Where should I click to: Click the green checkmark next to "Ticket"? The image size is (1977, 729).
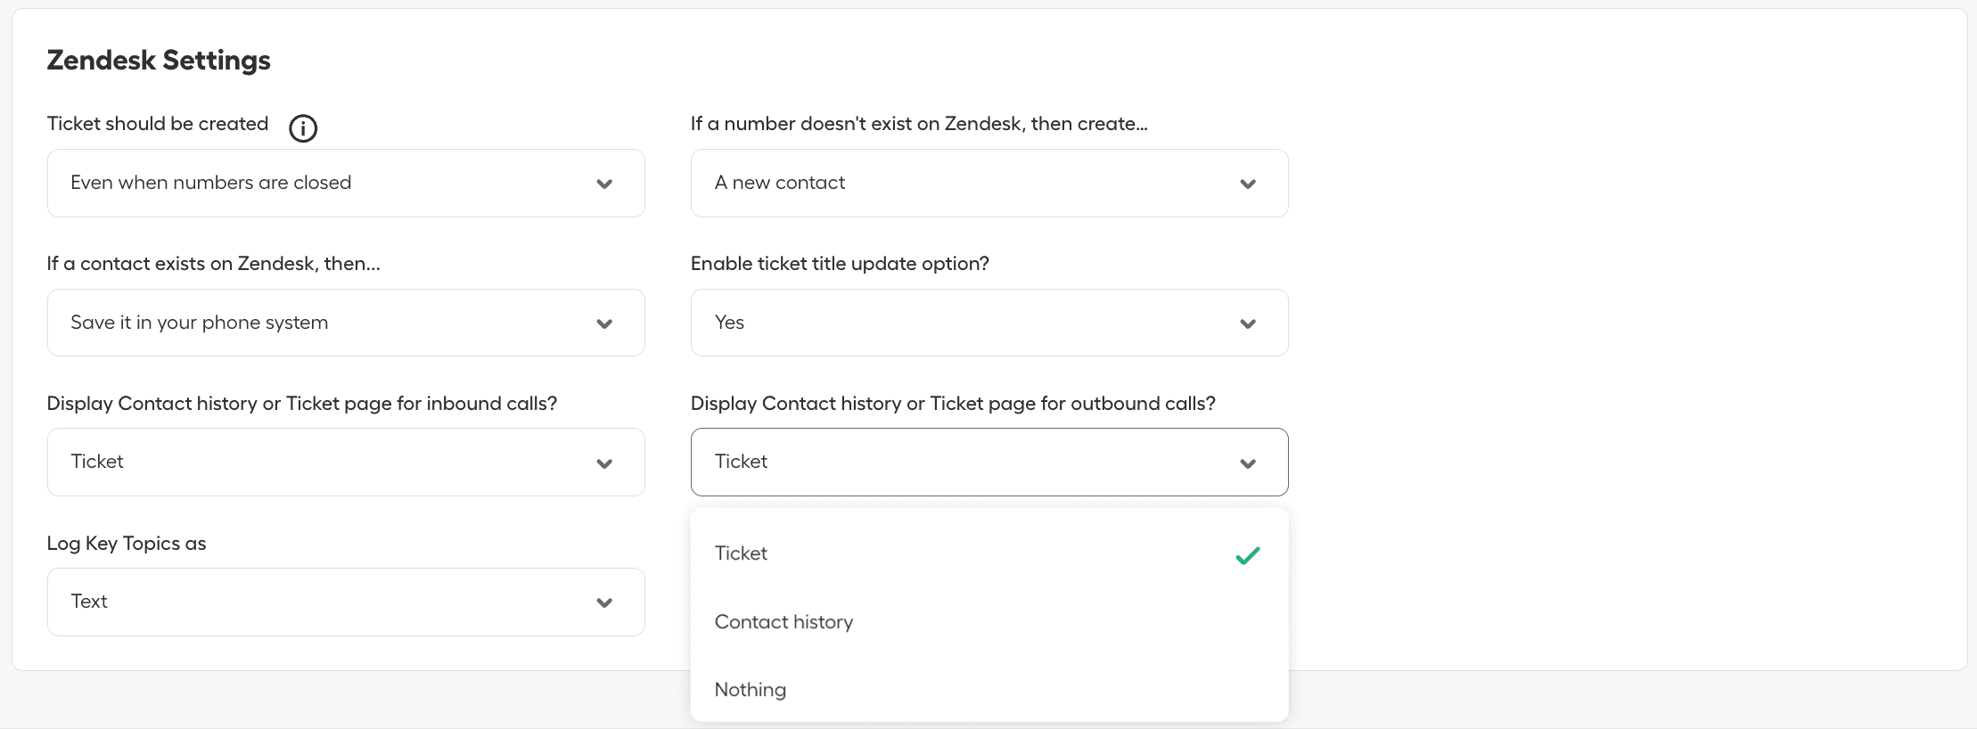[x=1248, y=556]
